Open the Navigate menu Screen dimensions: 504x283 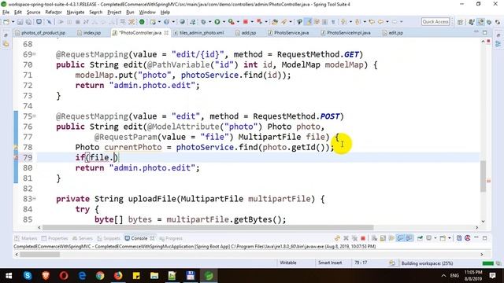coord(76,13)
